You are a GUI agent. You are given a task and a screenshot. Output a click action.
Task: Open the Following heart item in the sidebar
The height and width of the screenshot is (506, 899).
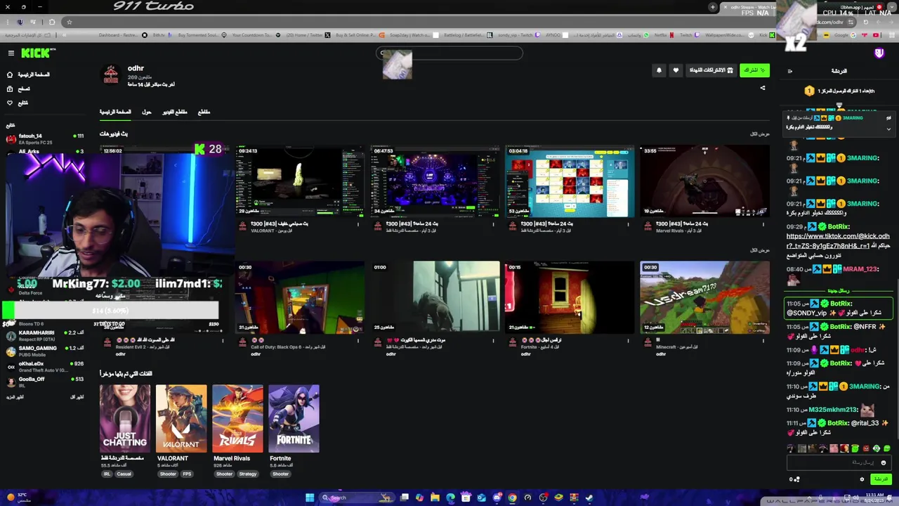(18, 103)
